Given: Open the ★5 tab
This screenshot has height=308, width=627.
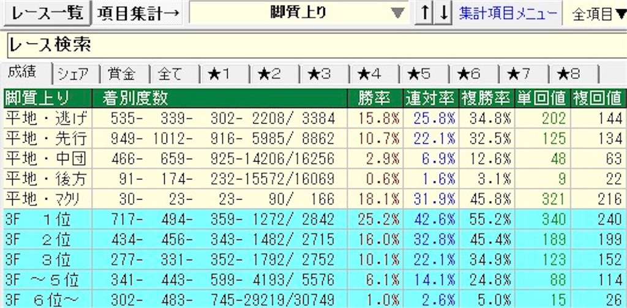Looking at the screenshot, I should tap(424, 74).
